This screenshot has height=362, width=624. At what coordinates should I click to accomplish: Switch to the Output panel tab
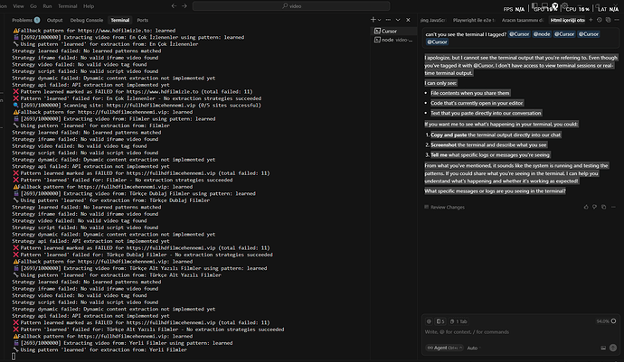(x=54, y=20)
